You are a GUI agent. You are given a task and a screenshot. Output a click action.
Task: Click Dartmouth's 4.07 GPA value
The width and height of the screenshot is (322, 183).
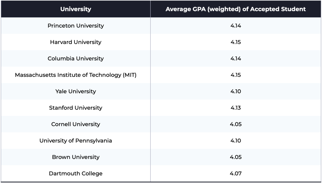236,173
